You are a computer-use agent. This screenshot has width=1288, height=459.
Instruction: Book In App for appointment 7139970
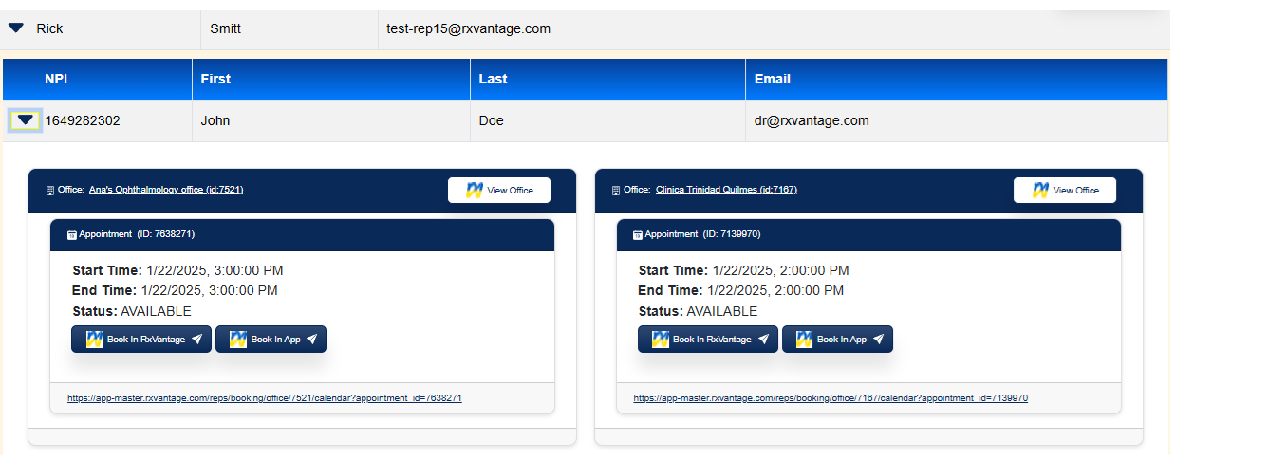(x=837, y=340)
